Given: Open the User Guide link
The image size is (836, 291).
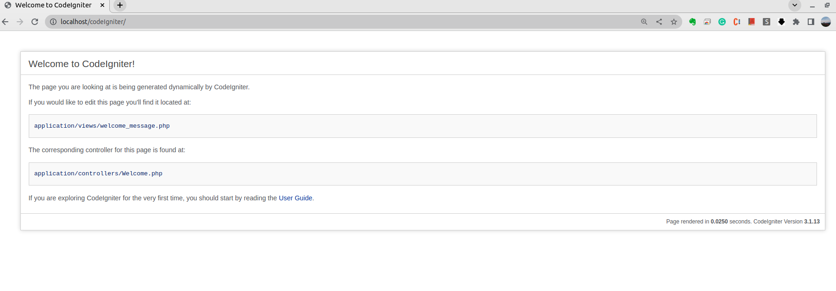Looking at the screenshot, I should (x=295, y=198).
